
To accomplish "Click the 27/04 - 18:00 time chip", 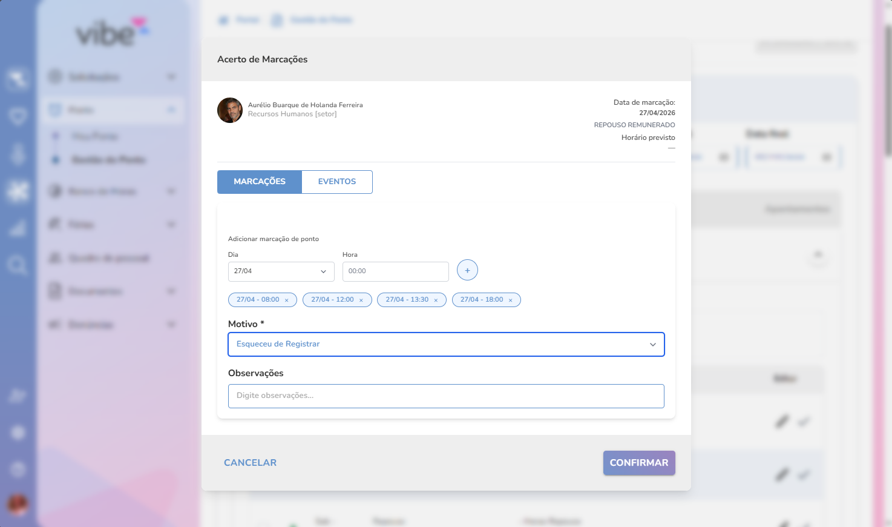I will point(481,300).
